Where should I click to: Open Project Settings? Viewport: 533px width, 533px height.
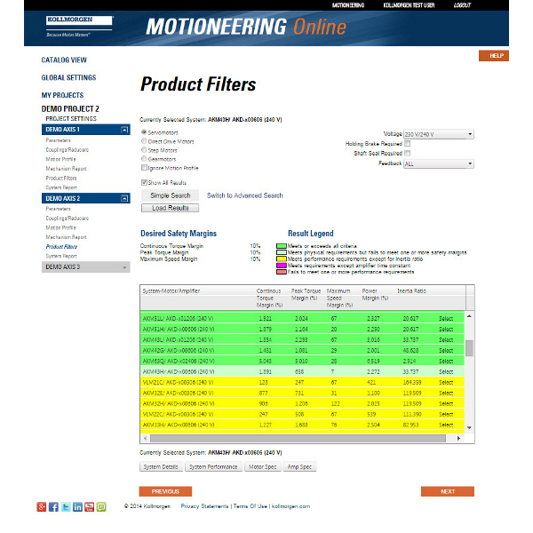(71, 119)
